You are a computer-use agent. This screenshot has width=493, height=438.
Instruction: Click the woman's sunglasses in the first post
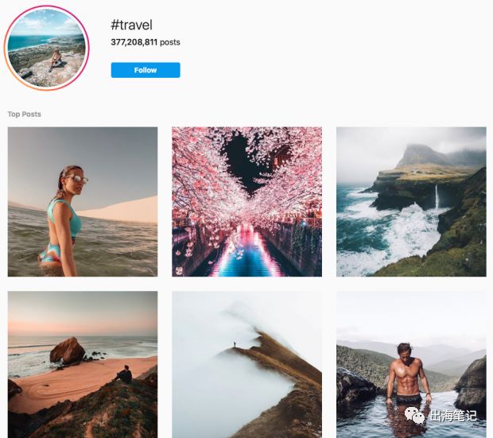pos(78,179)
